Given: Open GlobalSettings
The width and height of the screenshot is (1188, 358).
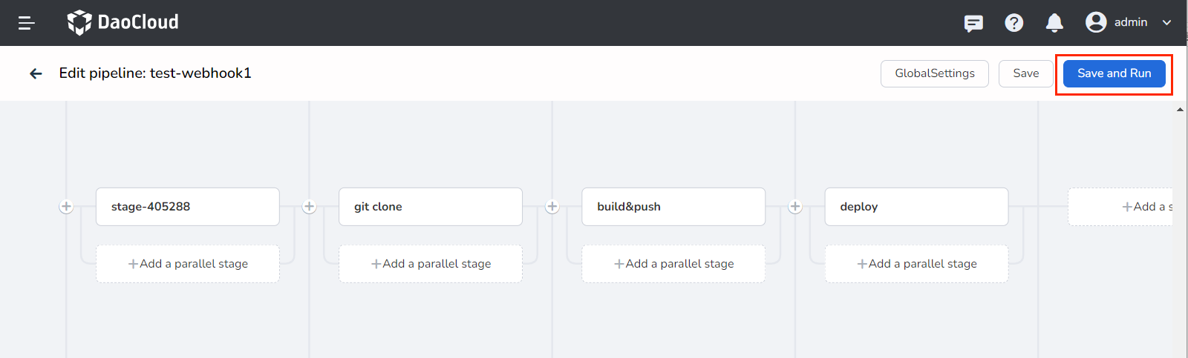Looking at the screenshot, I should (x=934, y=73).
